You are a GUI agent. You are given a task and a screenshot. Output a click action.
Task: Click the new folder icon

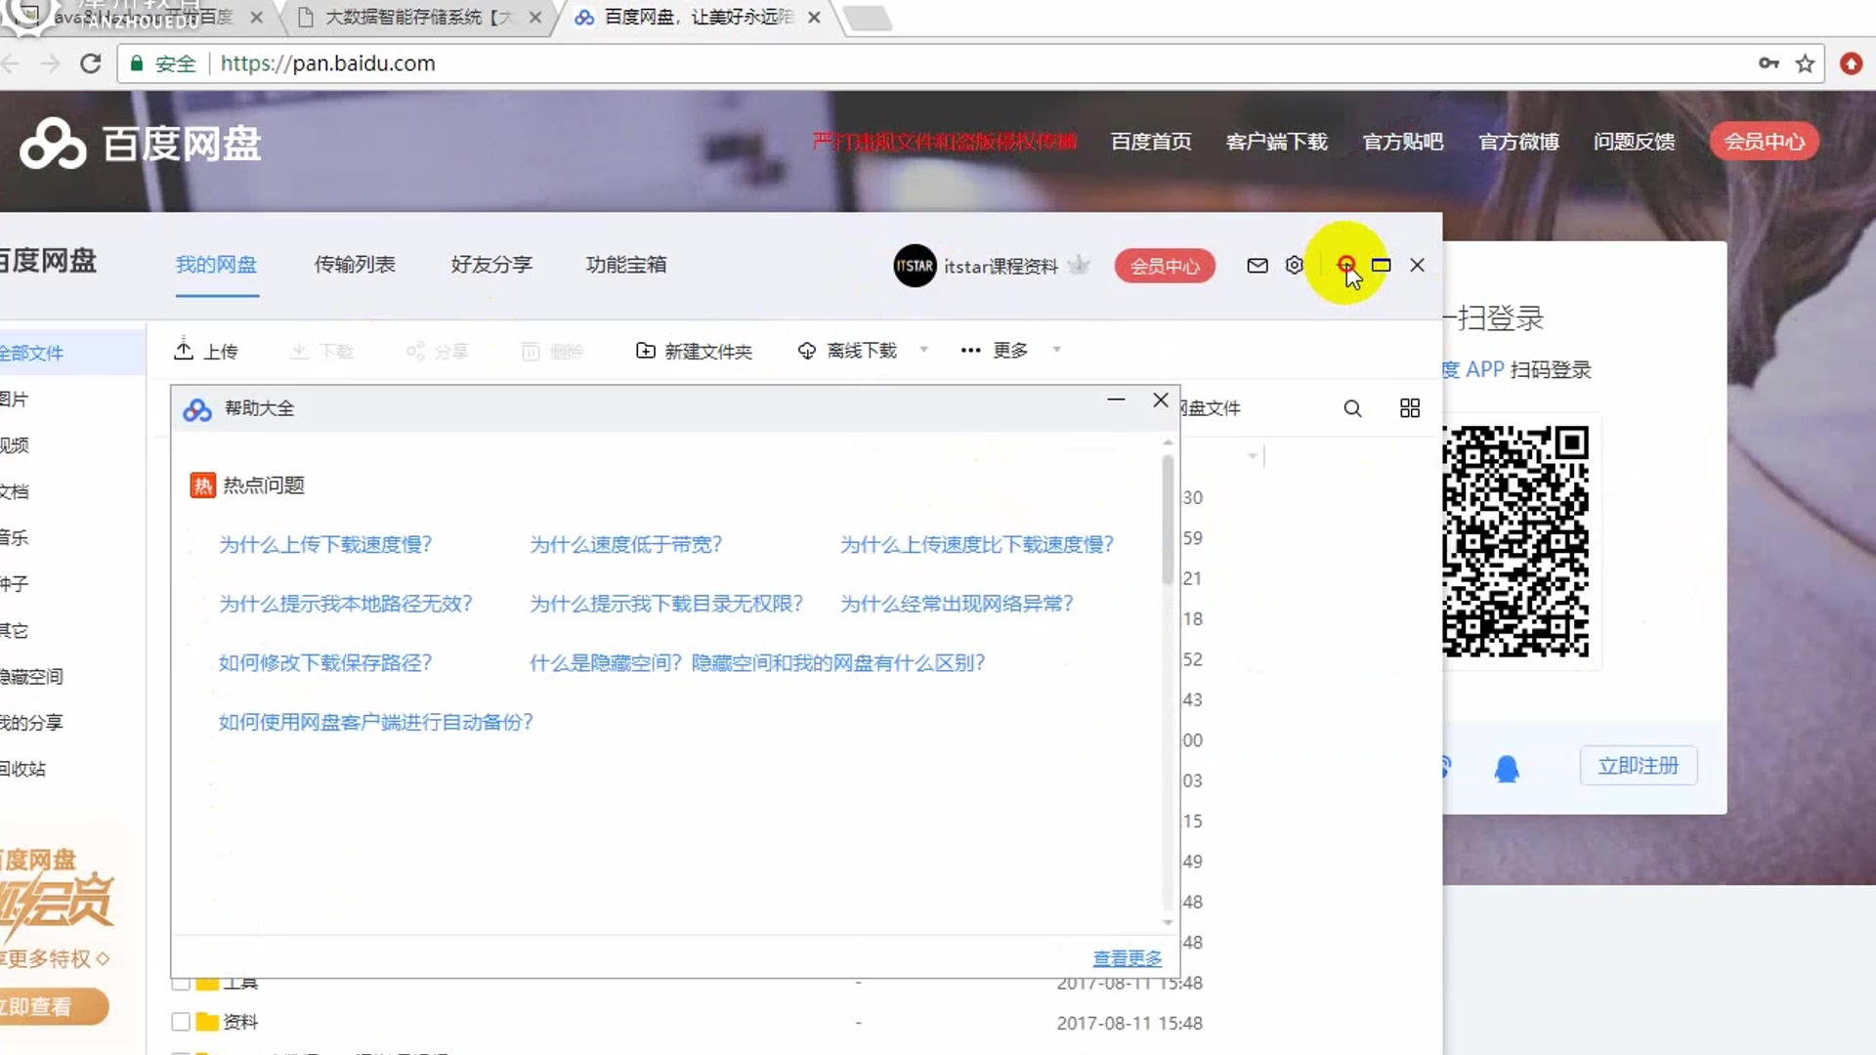(x=645, y=351)
